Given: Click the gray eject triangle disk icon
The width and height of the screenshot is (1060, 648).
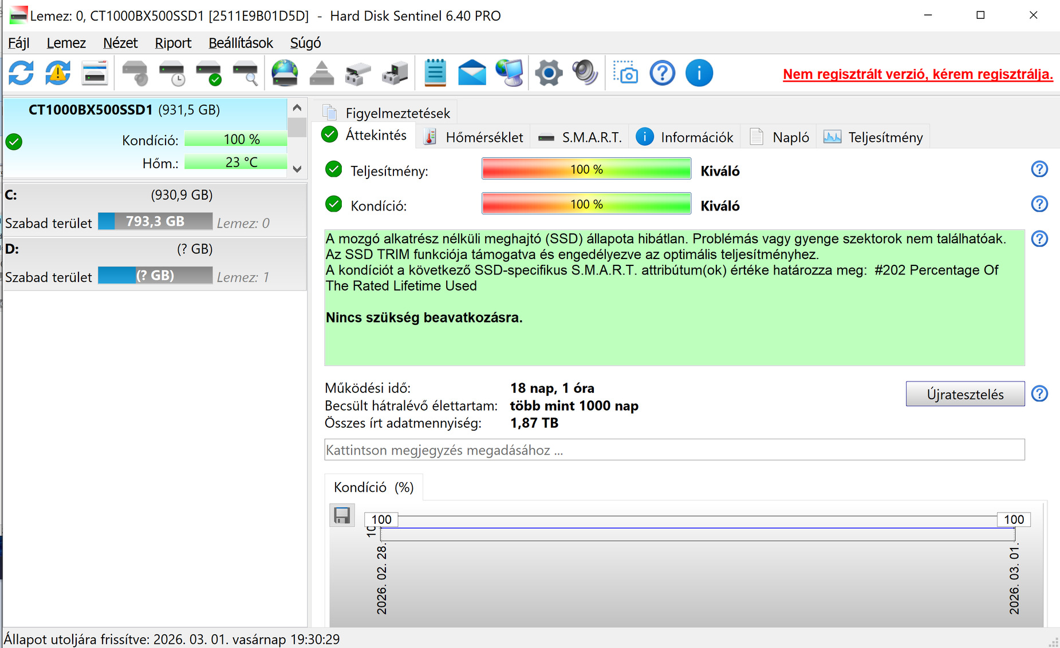Looking at the screenshot, I should (321, 73).
